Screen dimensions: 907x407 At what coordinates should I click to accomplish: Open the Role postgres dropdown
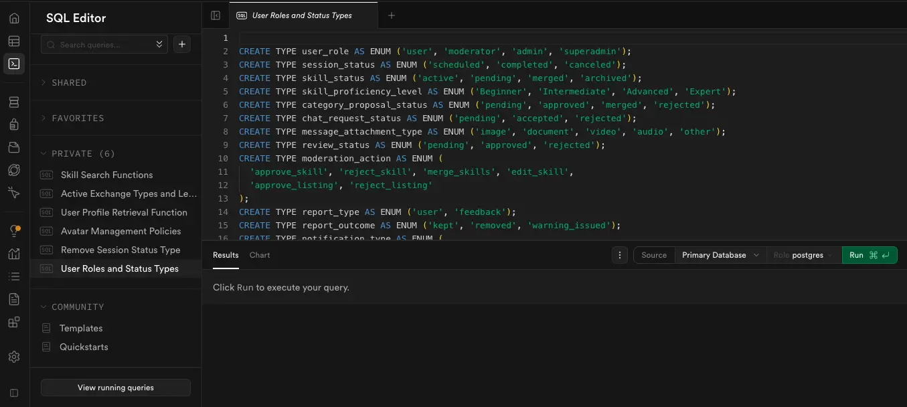[804, 255]
